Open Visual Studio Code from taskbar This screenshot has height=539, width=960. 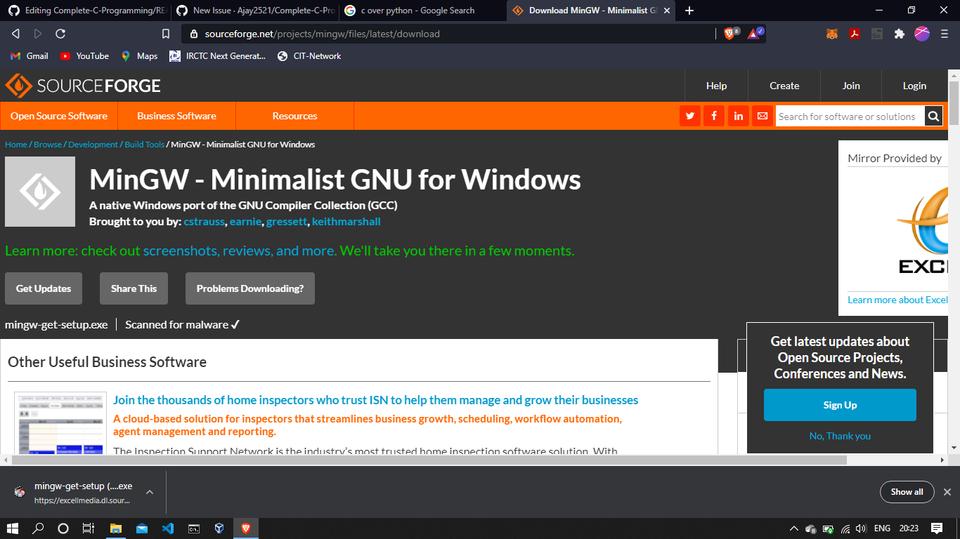tap(167, 528)
